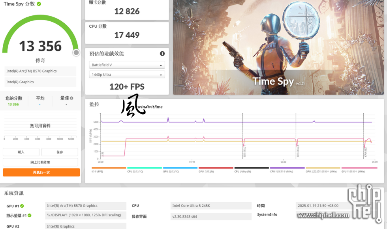Click Intel(R) Arc(TM) B570 Graphics under gauge
The image size is (387, 229).
pos(40,71)
